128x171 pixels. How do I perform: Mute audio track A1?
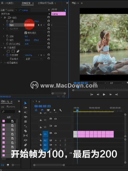point(56,141)
